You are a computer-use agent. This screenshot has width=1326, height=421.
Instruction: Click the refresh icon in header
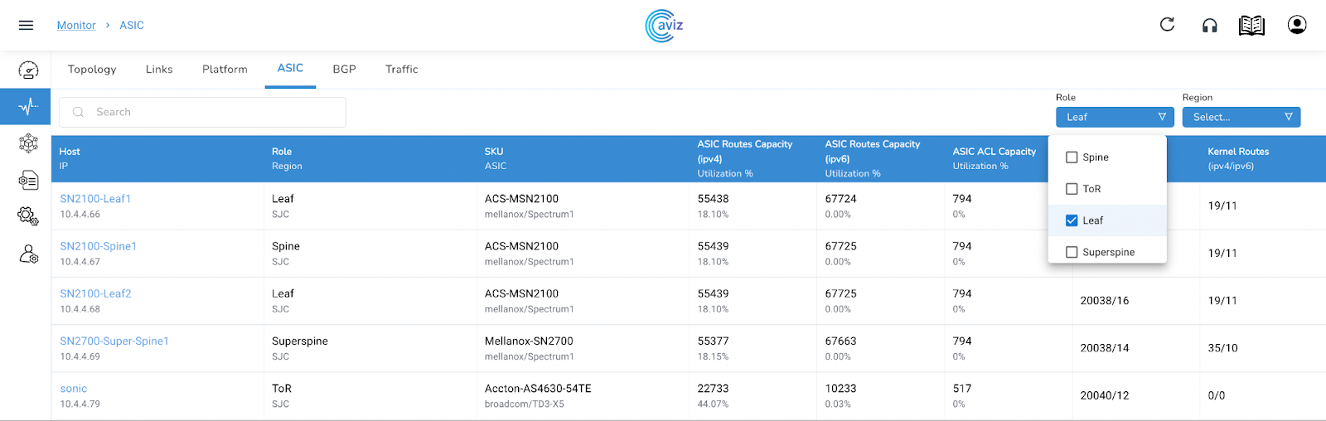tap(1167, 25)
